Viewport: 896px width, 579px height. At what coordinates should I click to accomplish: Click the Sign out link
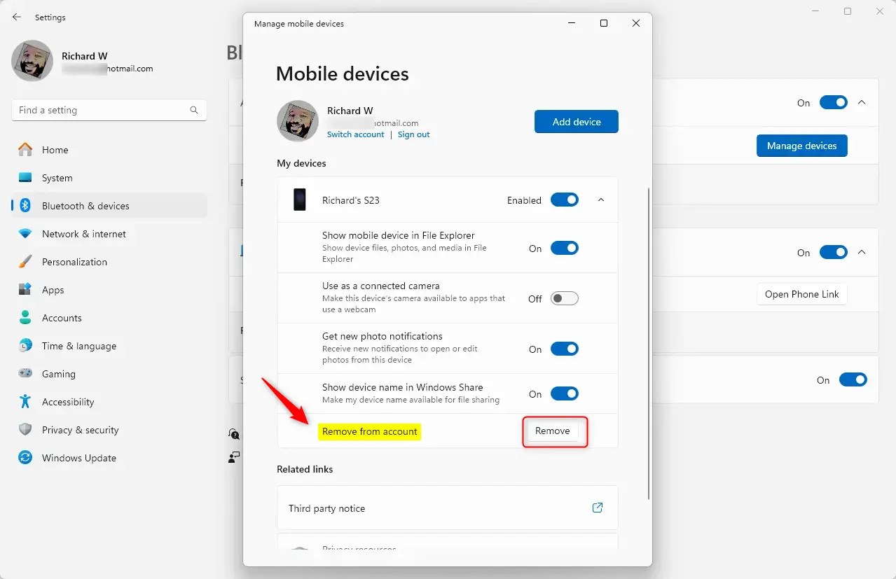[x=414, y=134]
